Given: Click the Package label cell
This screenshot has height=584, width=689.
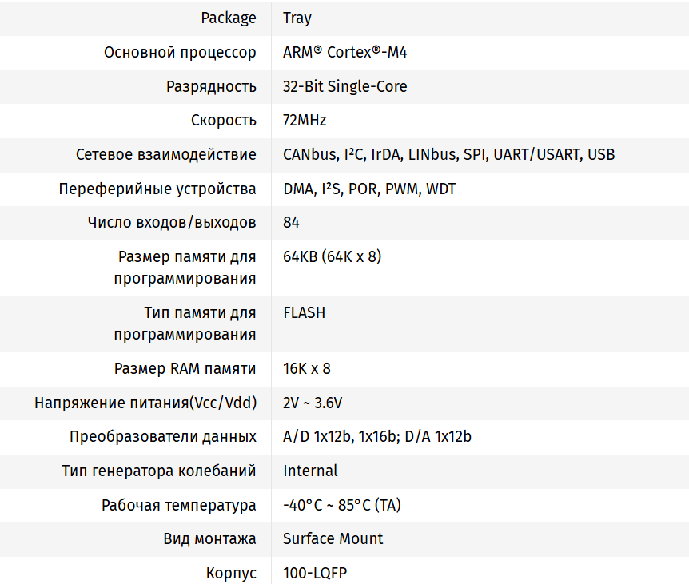Looking at the screenshot, I should (x=229, y=18).
